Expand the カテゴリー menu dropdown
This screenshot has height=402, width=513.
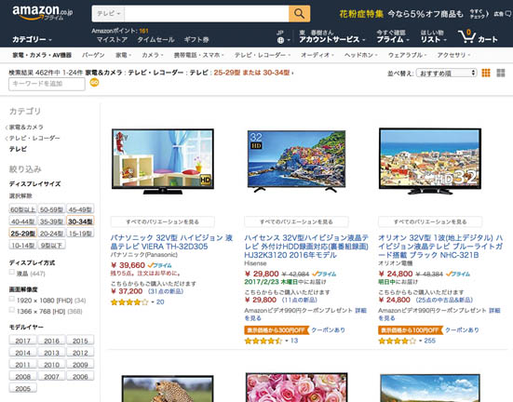click(32, 40)
